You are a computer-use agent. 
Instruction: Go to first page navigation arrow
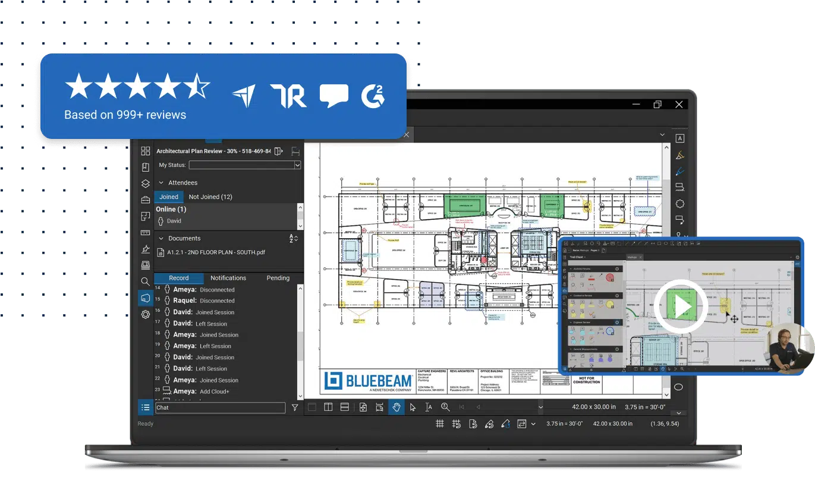[x=461, y=407]
